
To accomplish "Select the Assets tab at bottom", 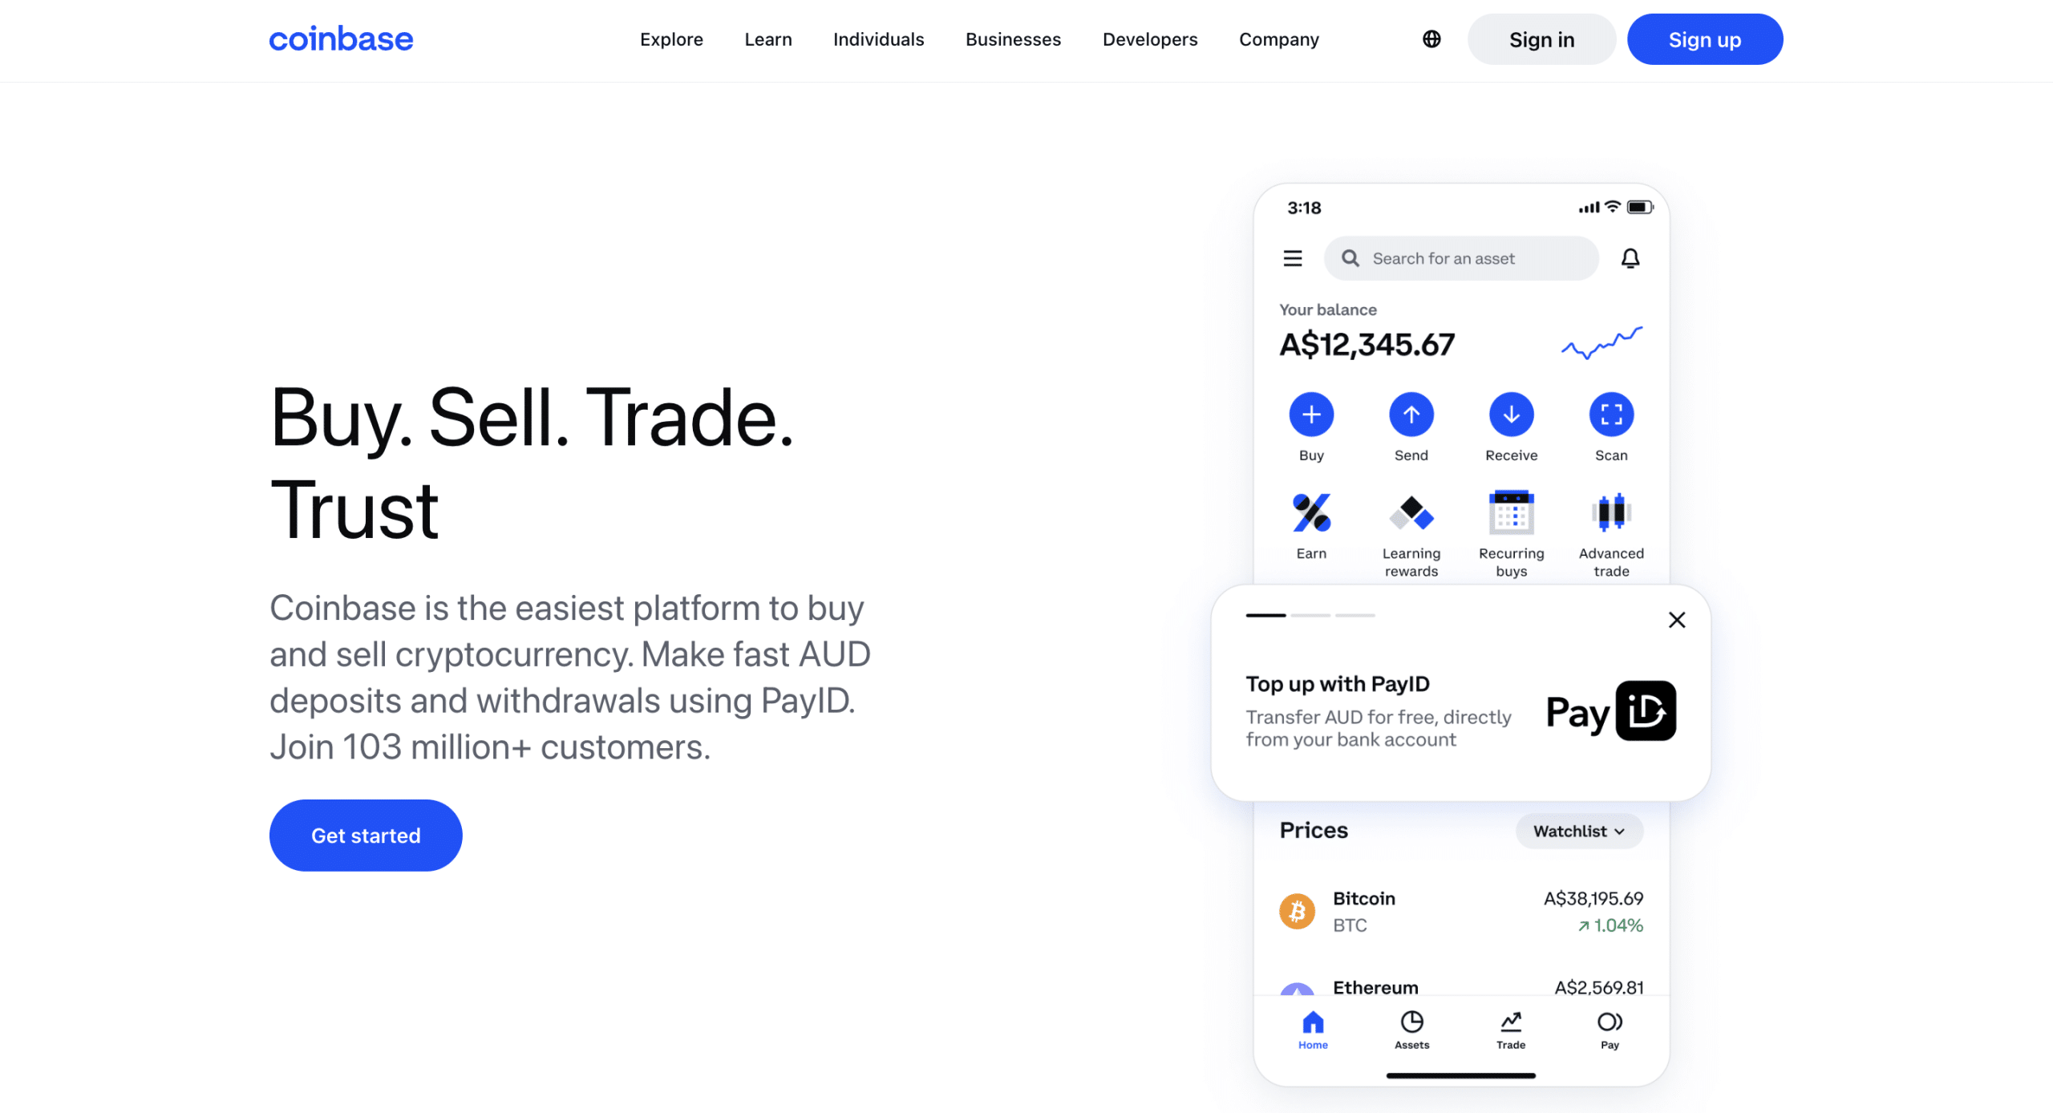I will point(1411,1030).
